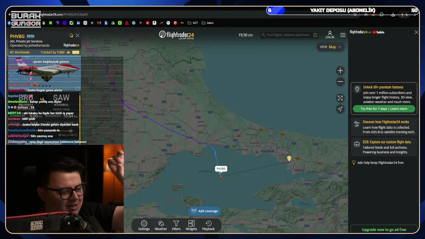Screen dimensions: 425x239
Task: Close the PHVBG flight details panel
Action: (77, 36)
